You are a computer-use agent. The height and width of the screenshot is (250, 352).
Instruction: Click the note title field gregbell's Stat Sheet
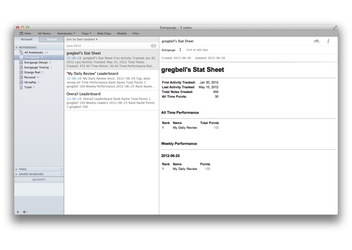pos(177,41)
